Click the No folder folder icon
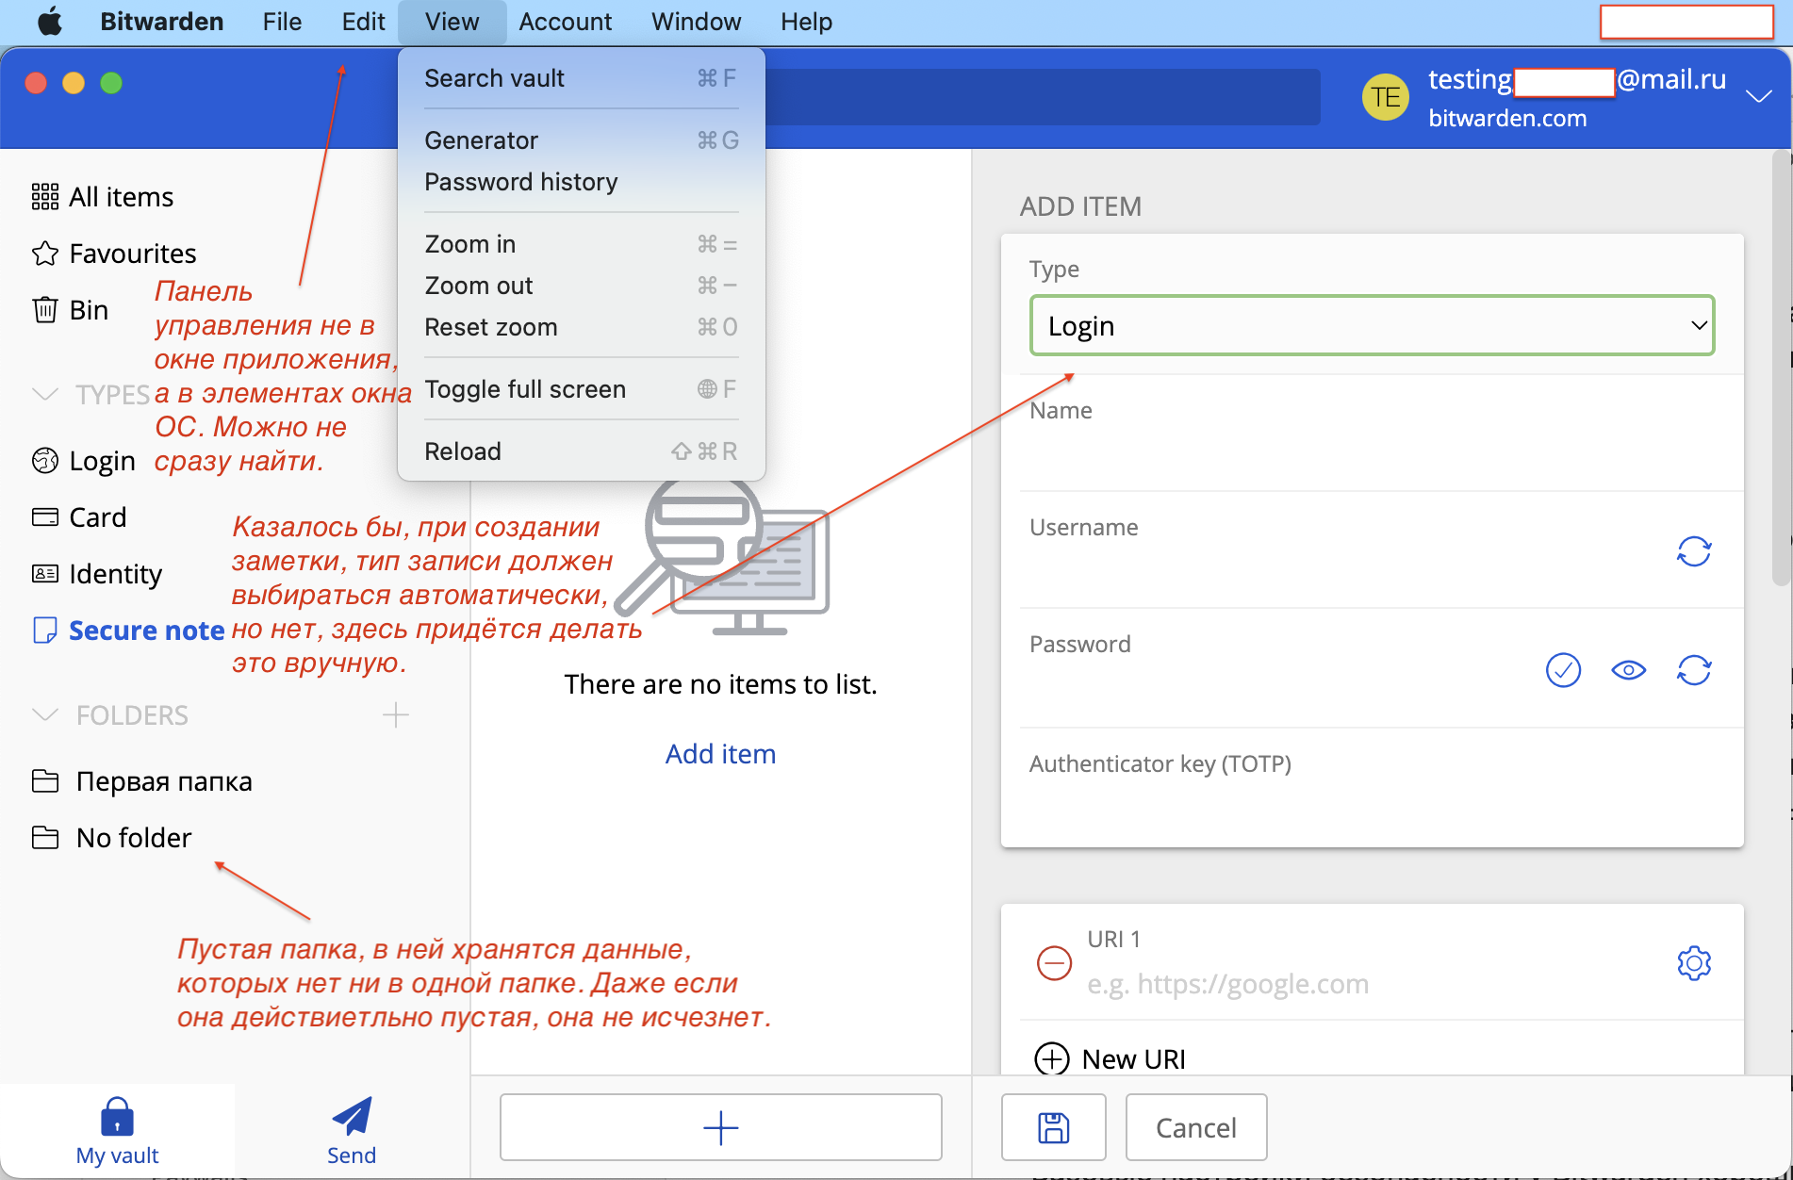 (44, 838)
